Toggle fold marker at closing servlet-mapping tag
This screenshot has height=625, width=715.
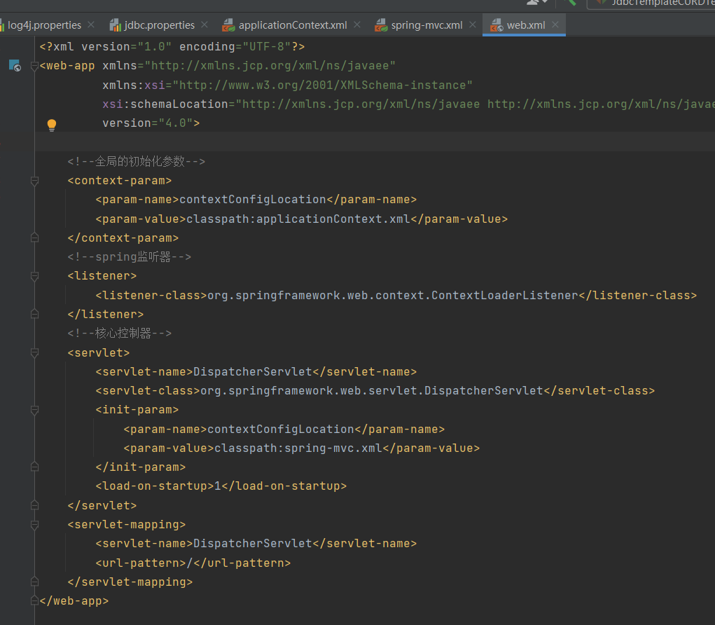pos(34,582)
